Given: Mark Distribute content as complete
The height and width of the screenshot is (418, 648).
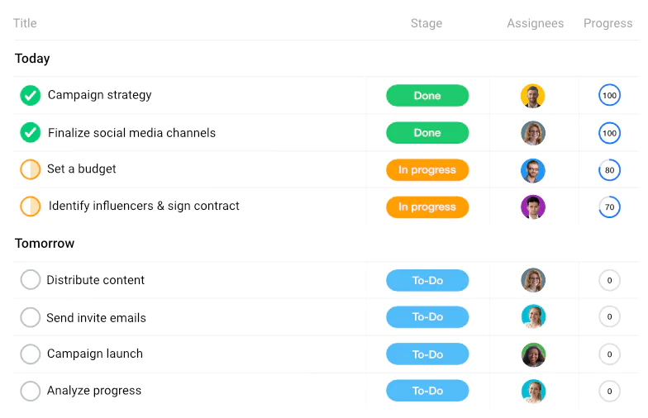Looking at the screenshot, I should [x=31, y=280].
